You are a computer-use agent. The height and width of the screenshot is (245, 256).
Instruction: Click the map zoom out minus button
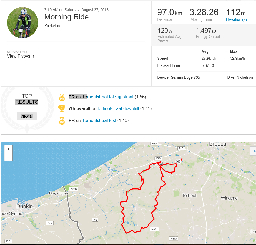pyautogui.click(x=8, y=157)
